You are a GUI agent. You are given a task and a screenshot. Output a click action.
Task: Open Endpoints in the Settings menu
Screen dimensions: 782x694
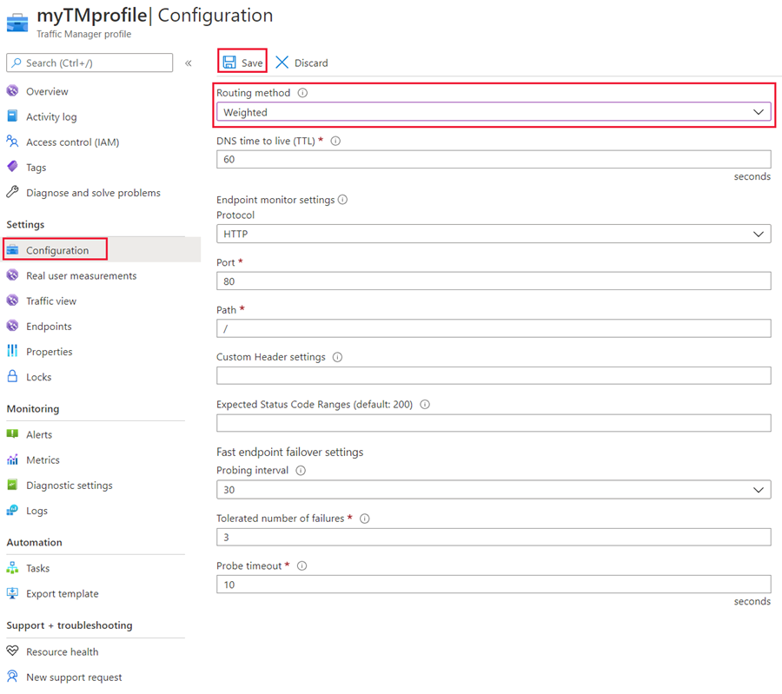click(x=49, y=327)
